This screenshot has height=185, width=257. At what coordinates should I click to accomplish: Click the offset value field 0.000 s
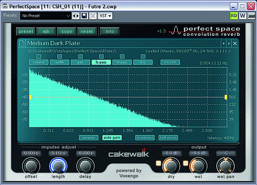31,153
